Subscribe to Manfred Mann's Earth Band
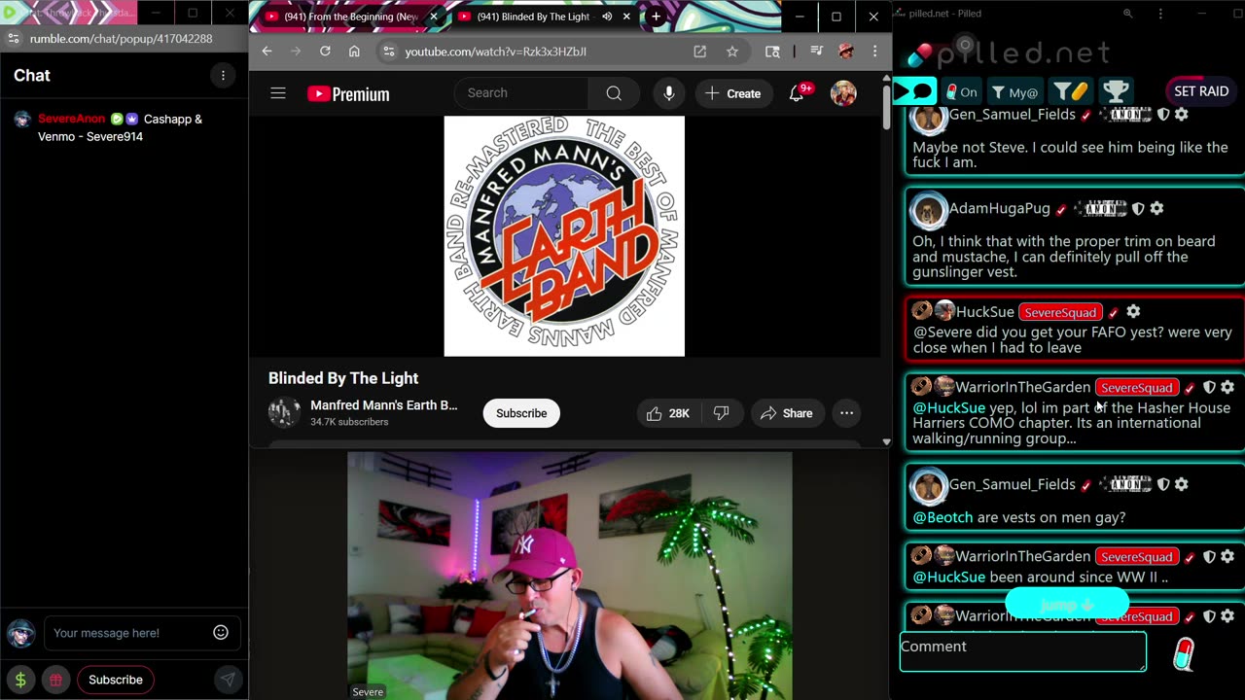 click(x=521, y=413)
